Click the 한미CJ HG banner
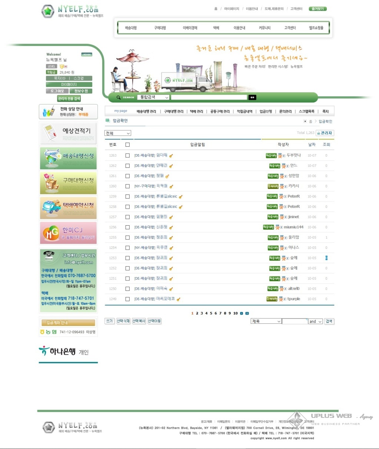The width and height of the screenshot is (379, 449). point(68,233)
